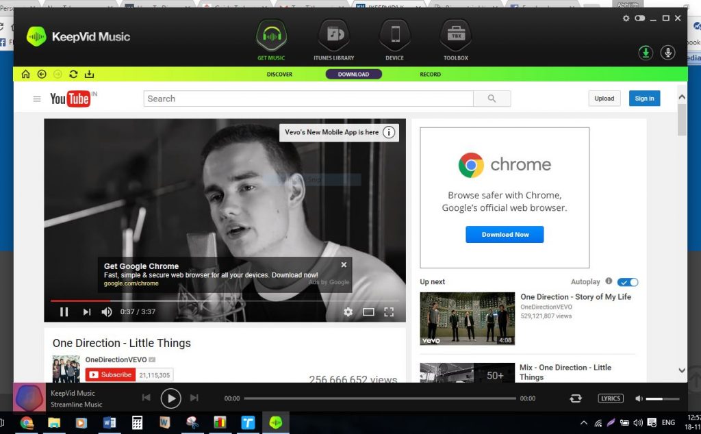
Task: Click the YouTube search input field
Action: point(308,99)
